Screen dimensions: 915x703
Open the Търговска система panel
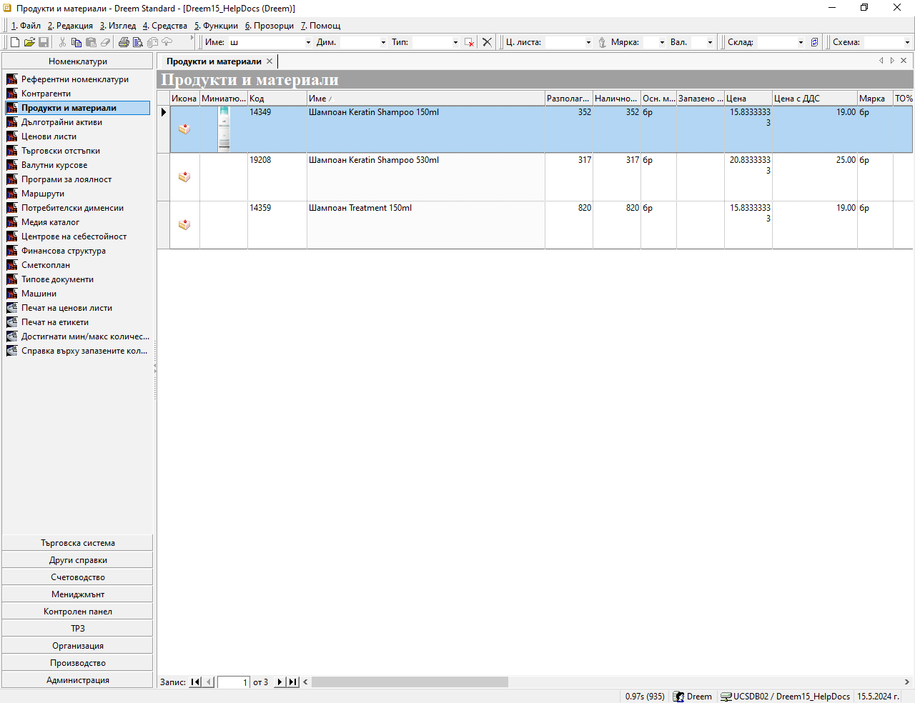[78, 543]
